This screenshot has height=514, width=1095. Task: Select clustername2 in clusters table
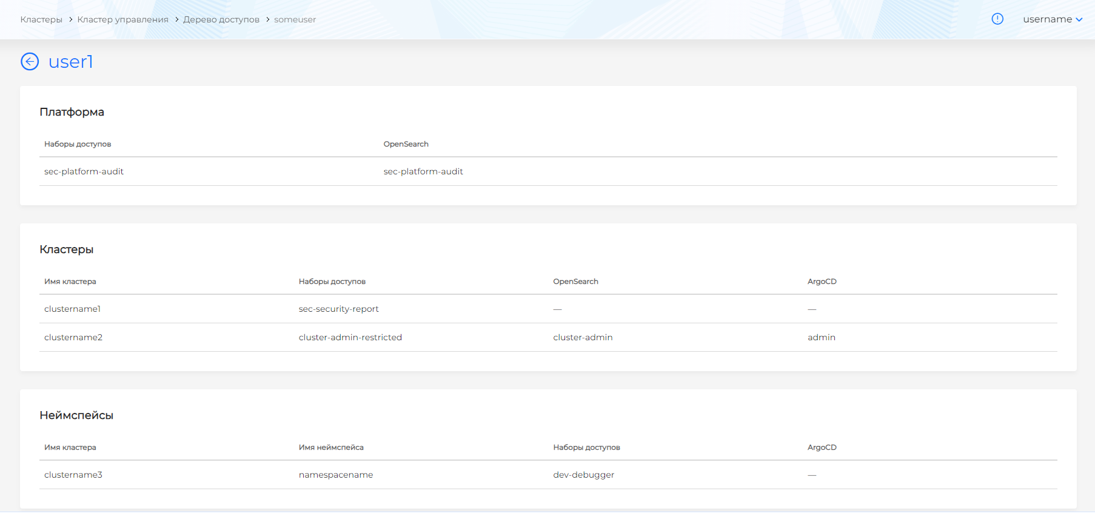(x=73, y=337)
